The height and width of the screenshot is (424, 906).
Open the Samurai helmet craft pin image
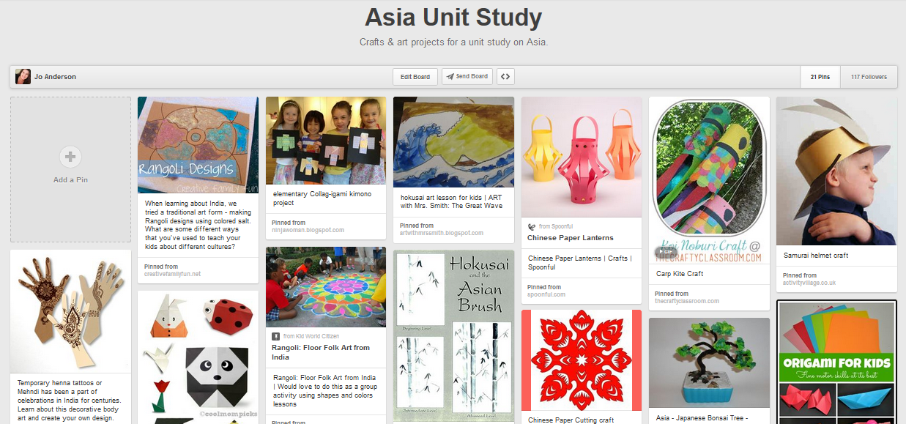click(836, 171)
